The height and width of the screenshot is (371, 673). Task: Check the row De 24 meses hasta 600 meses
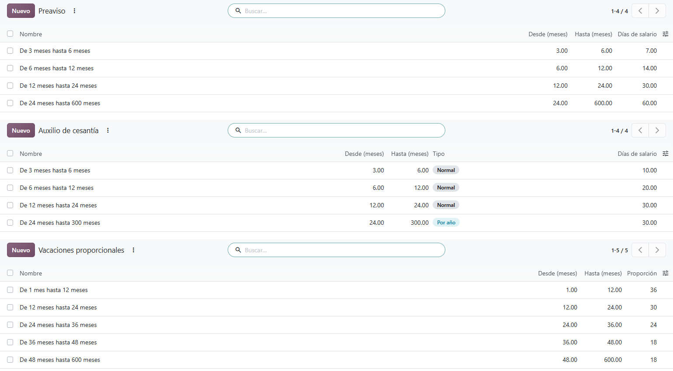click(x=10, y=103)
